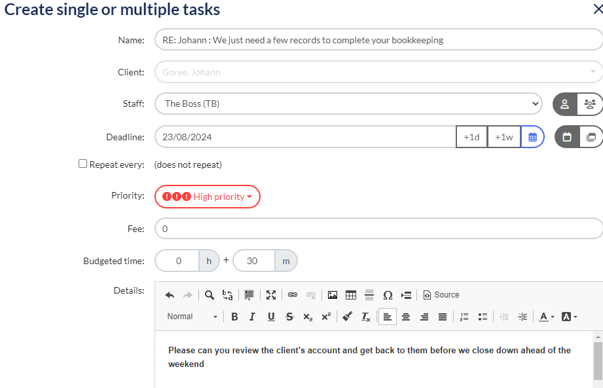
Task: Enable the Repeat every checkbox
Action: coord(83,164)
